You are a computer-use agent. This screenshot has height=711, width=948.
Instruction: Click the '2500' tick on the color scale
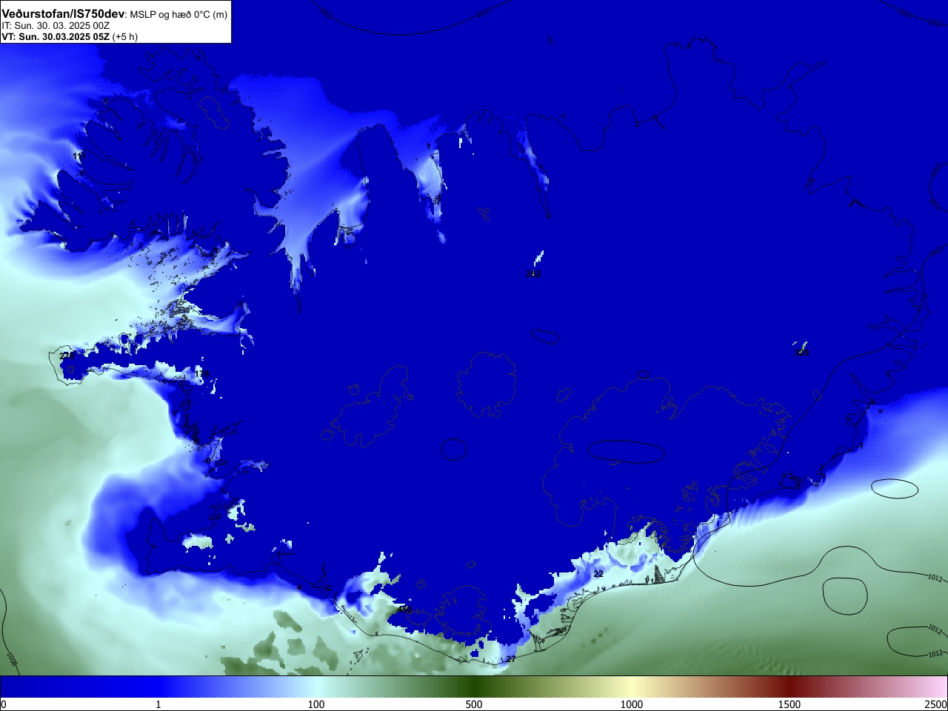[936, 704]
